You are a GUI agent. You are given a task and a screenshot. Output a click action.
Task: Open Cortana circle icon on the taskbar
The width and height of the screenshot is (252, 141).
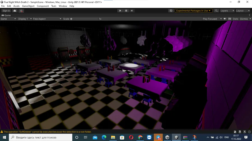click(x=77, y=137)
